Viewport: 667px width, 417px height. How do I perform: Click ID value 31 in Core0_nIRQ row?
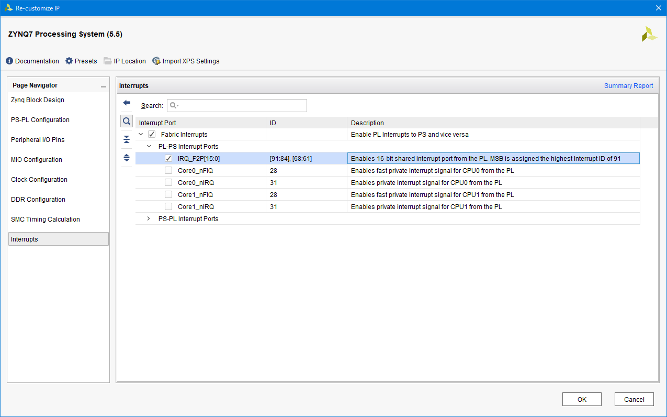(x=274, y=182)
